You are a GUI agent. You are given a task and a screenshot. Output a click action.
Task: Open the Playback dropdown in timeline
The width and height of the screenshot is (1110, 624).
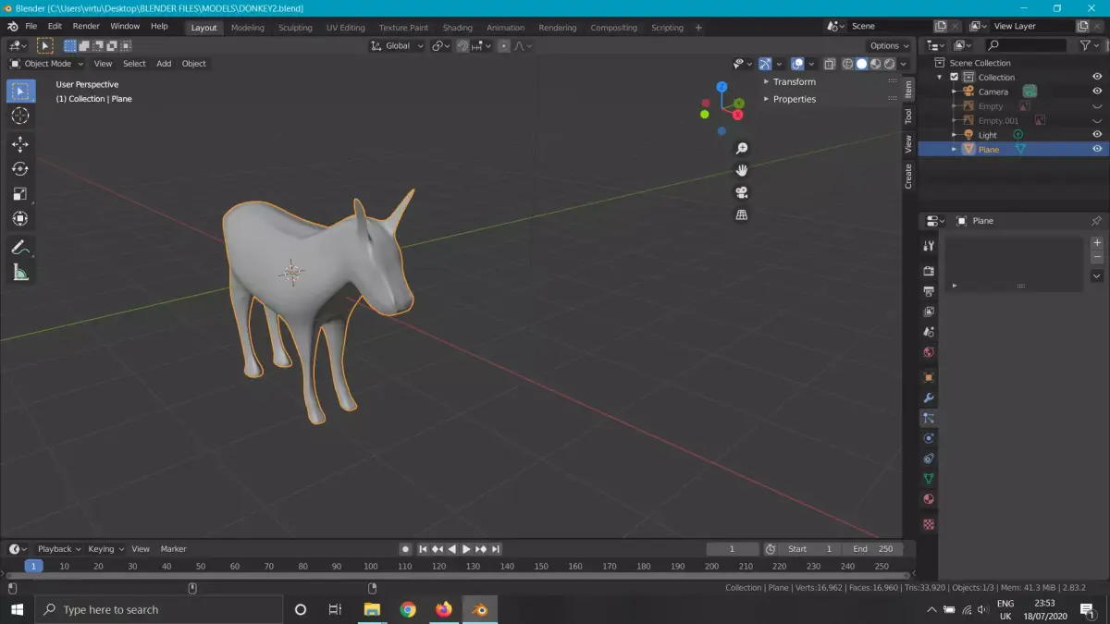(x=59, y=549)
